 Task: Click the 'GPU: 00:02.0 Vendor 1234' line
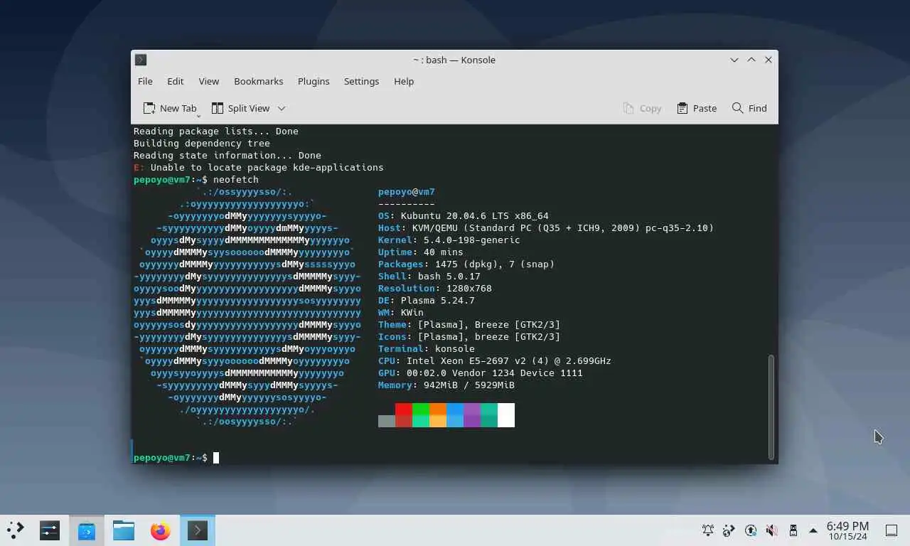click(x=481, y=373)
